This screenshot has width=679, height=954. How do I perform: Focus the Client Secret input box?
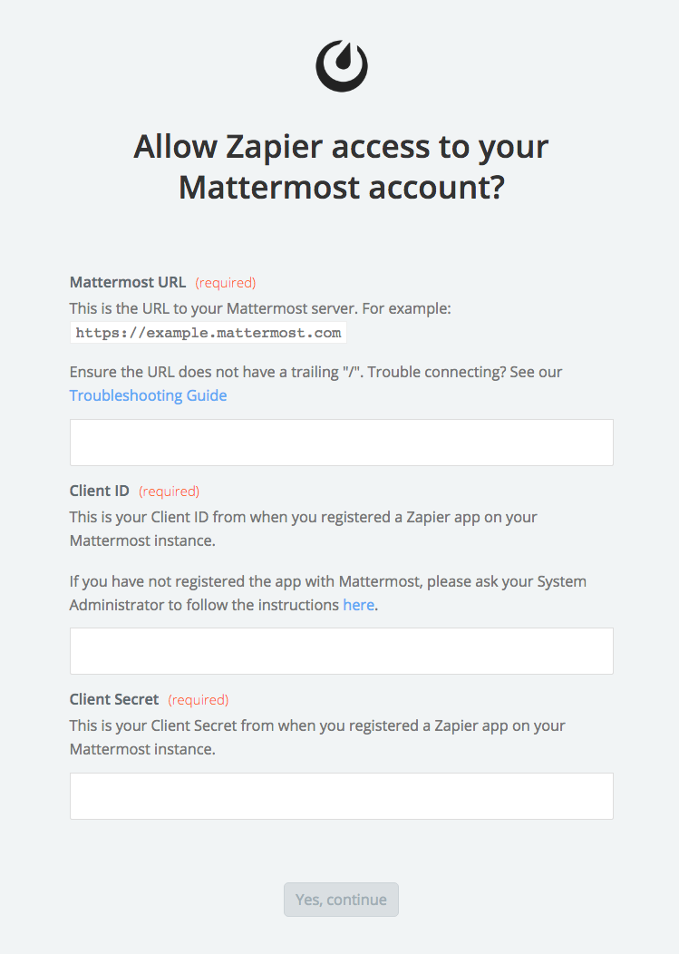point(342,796)
